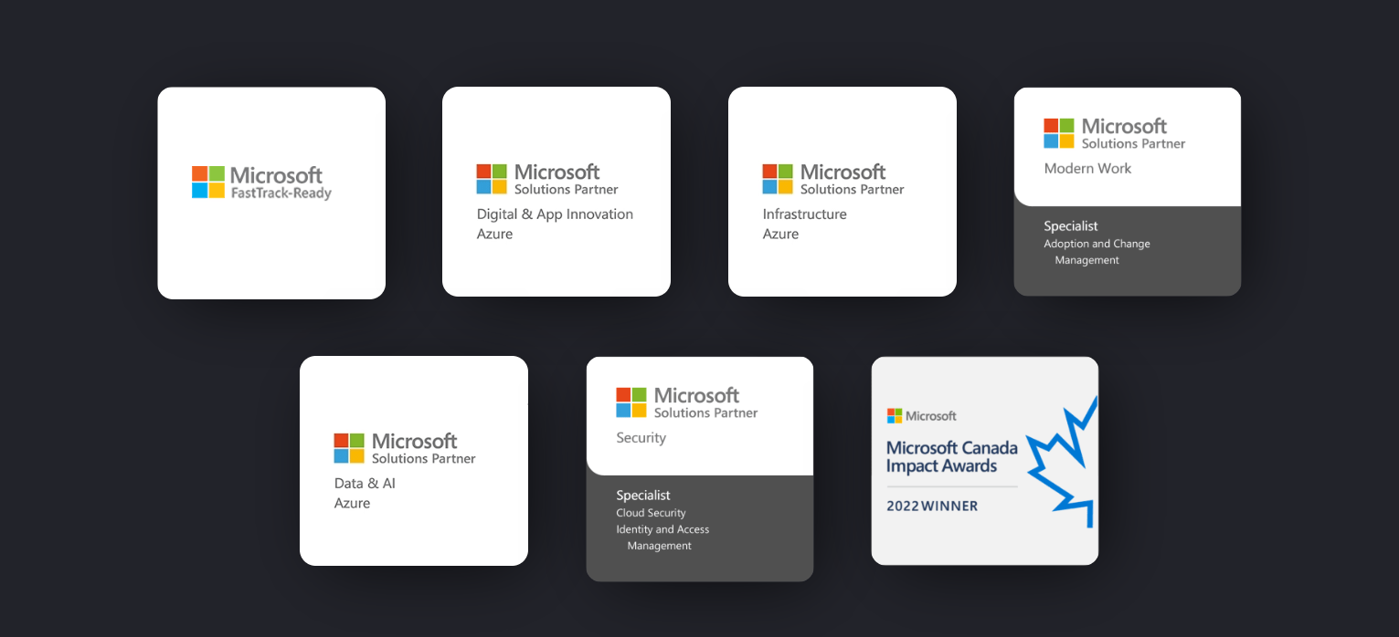Select Identity and Access Management specialization
Image resolution: width=1399 pixels, height=637 pixels.
pos(662,538)
